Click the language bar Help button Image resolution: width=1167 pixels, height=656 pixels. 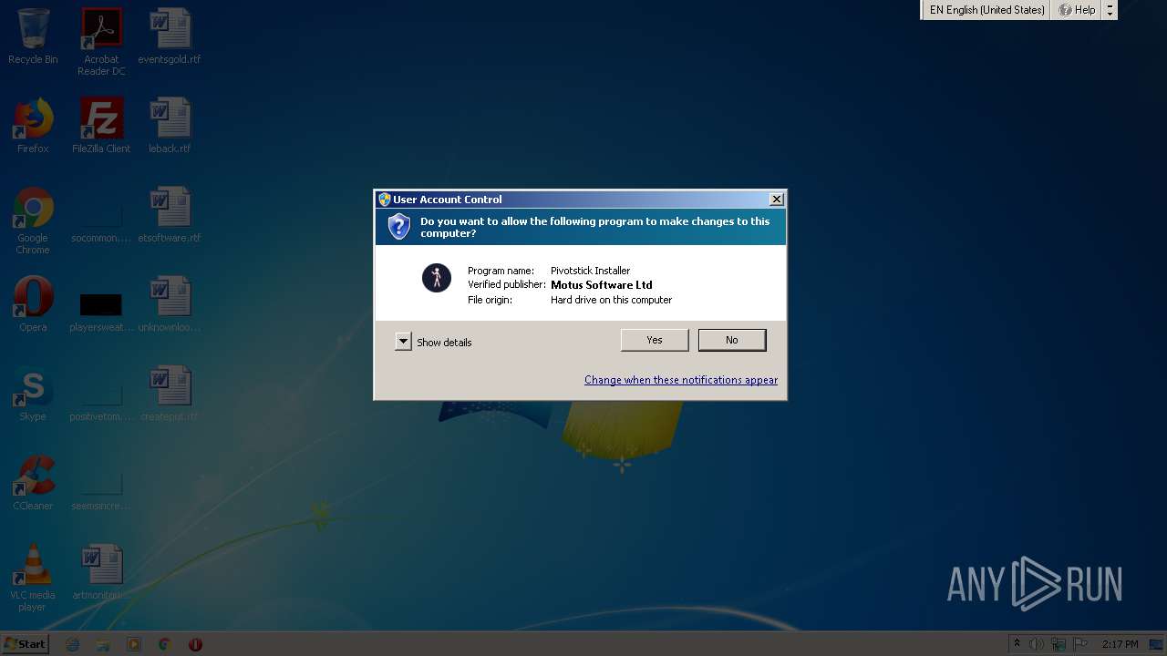(x=1077, y=10)
